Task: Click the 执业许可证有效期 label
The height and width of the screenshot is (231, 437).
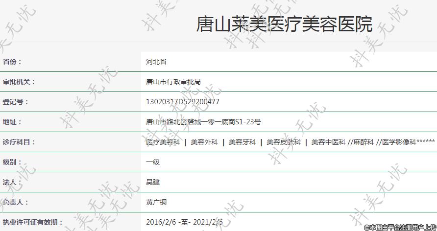Action: (32, 222)
